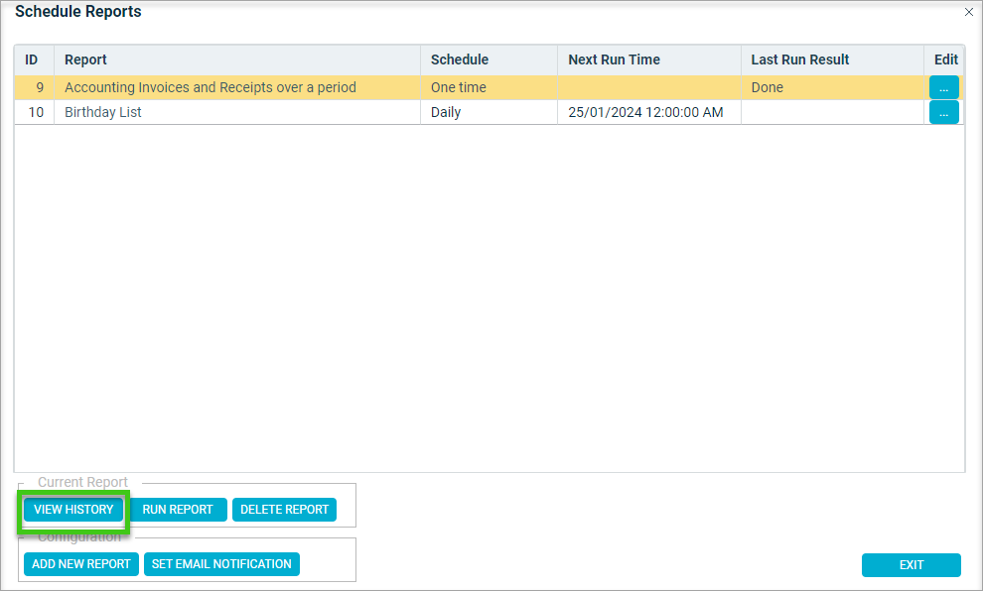Select the Edit column header

pyautogui.click(x=944, y=60)
